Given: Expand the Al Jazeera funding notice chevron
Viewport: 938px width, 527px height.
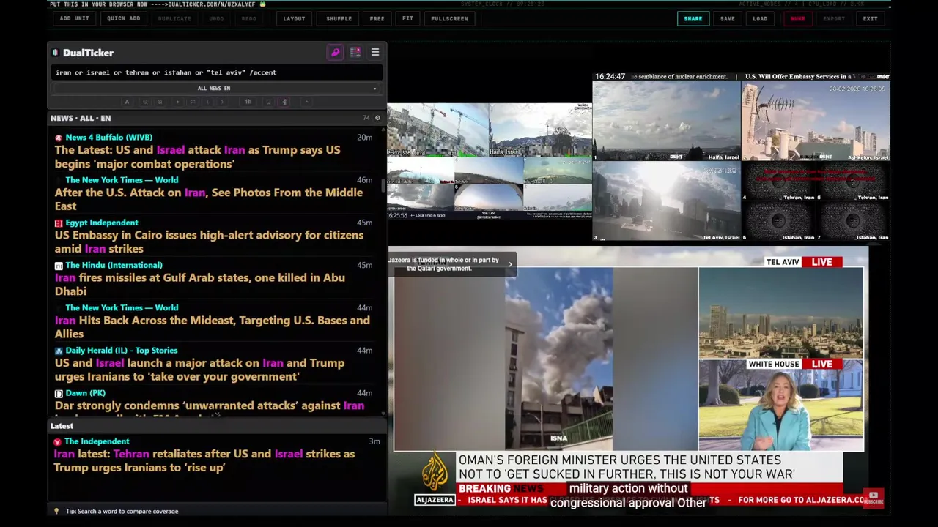Looking at the screenshot, I should [x=510, y=264].
